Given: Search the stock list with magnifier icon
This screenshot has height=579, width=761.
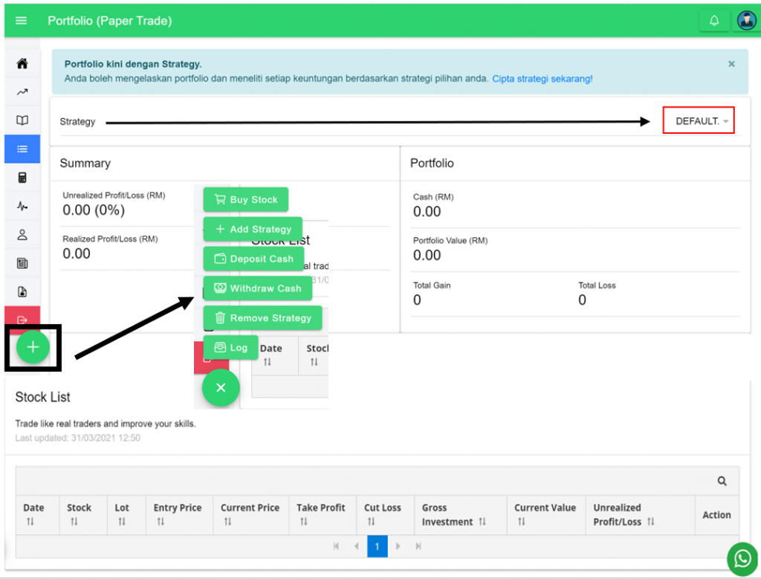Looking at the screenshot, I should tap(722, 482).
